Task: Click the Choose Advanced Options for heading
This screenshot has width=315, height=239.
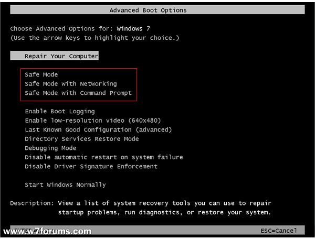Action: coord(60,29)
